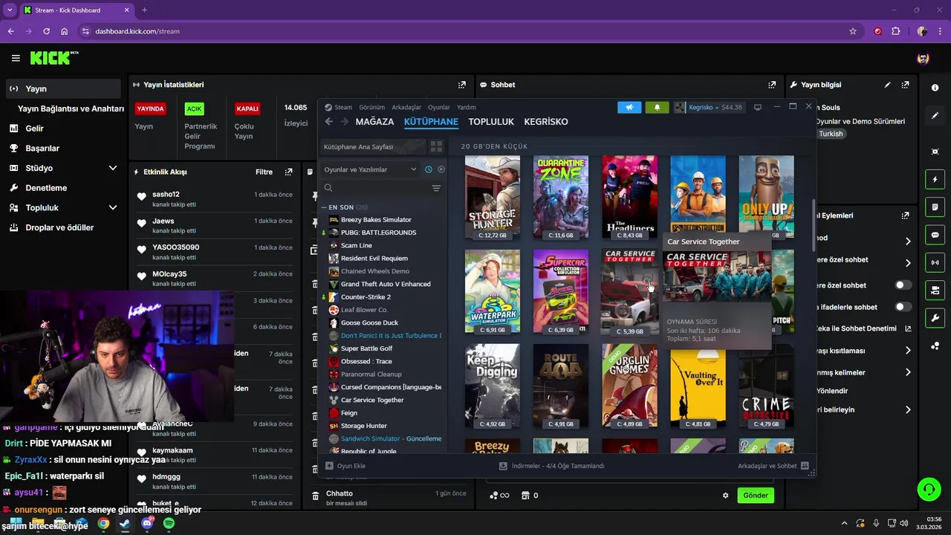Screen dimensions: 951x535
Task: Click pencil icon in right rail
Action: click(x=935, y=116)
